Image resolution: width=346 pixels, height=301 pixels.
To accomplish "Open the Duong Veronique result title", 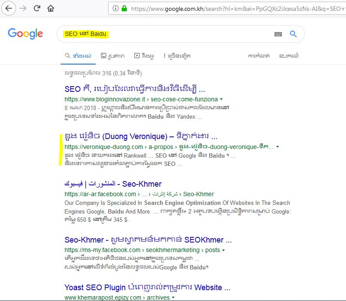I will [x=141, y=136].
